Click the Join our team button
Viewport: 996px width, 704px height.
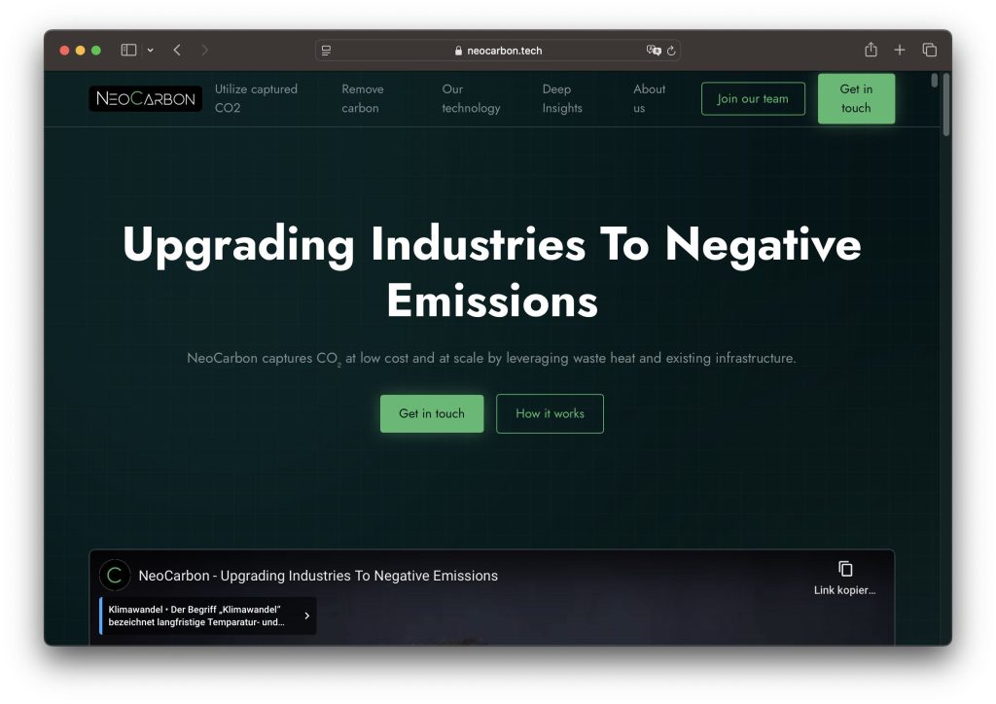[753, 98]
